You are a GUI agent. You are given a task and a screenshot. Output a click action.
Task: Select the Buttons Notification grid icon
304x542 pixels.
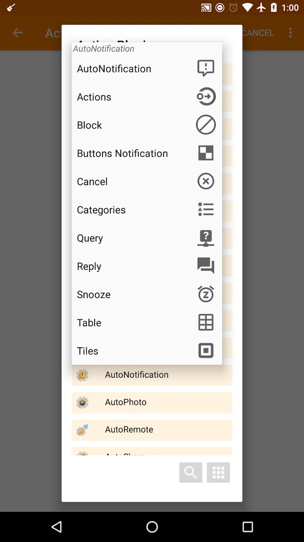coord(206,153)
